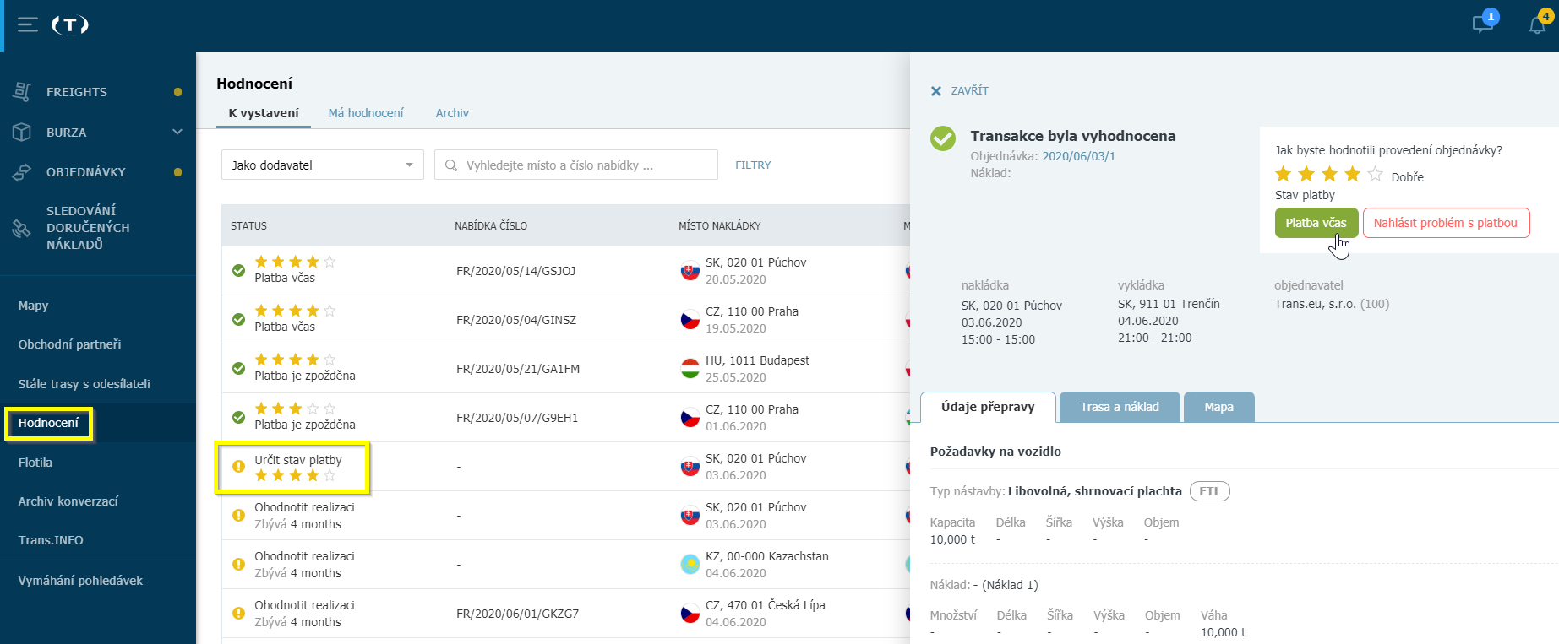
Task: Click the Platba včas button
Action: [1316, 223]
